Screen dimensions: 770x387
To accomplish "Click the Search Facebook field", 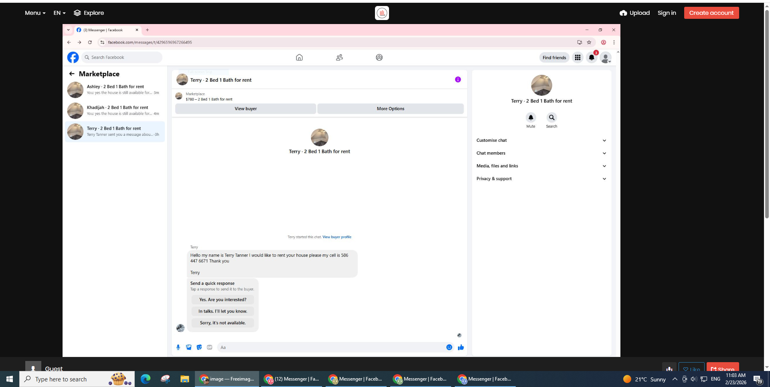I will click(122, 57).
